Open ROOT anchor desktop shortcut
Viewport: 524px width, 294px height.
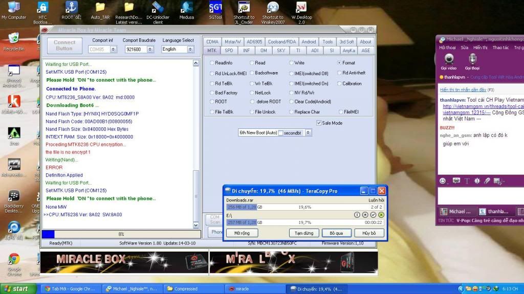(71, 11)
